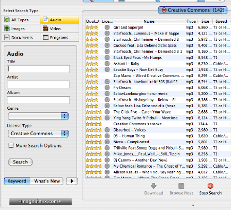Switch to the Keyword tab
This screenshot has height=210, width=231.
tap(17, 181)
